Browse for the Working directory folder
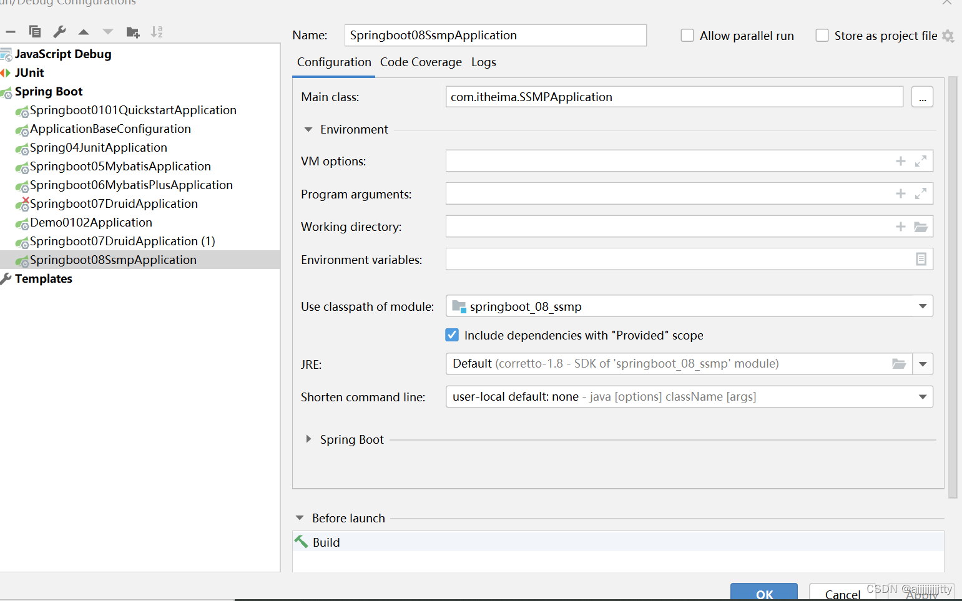Screen dimensions: 962x601 921,226
